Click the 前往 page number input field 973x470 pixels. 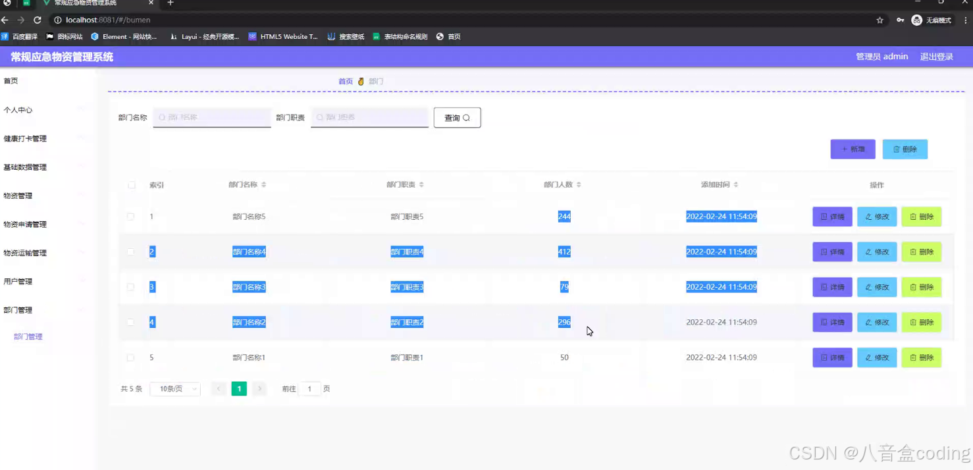309,389
